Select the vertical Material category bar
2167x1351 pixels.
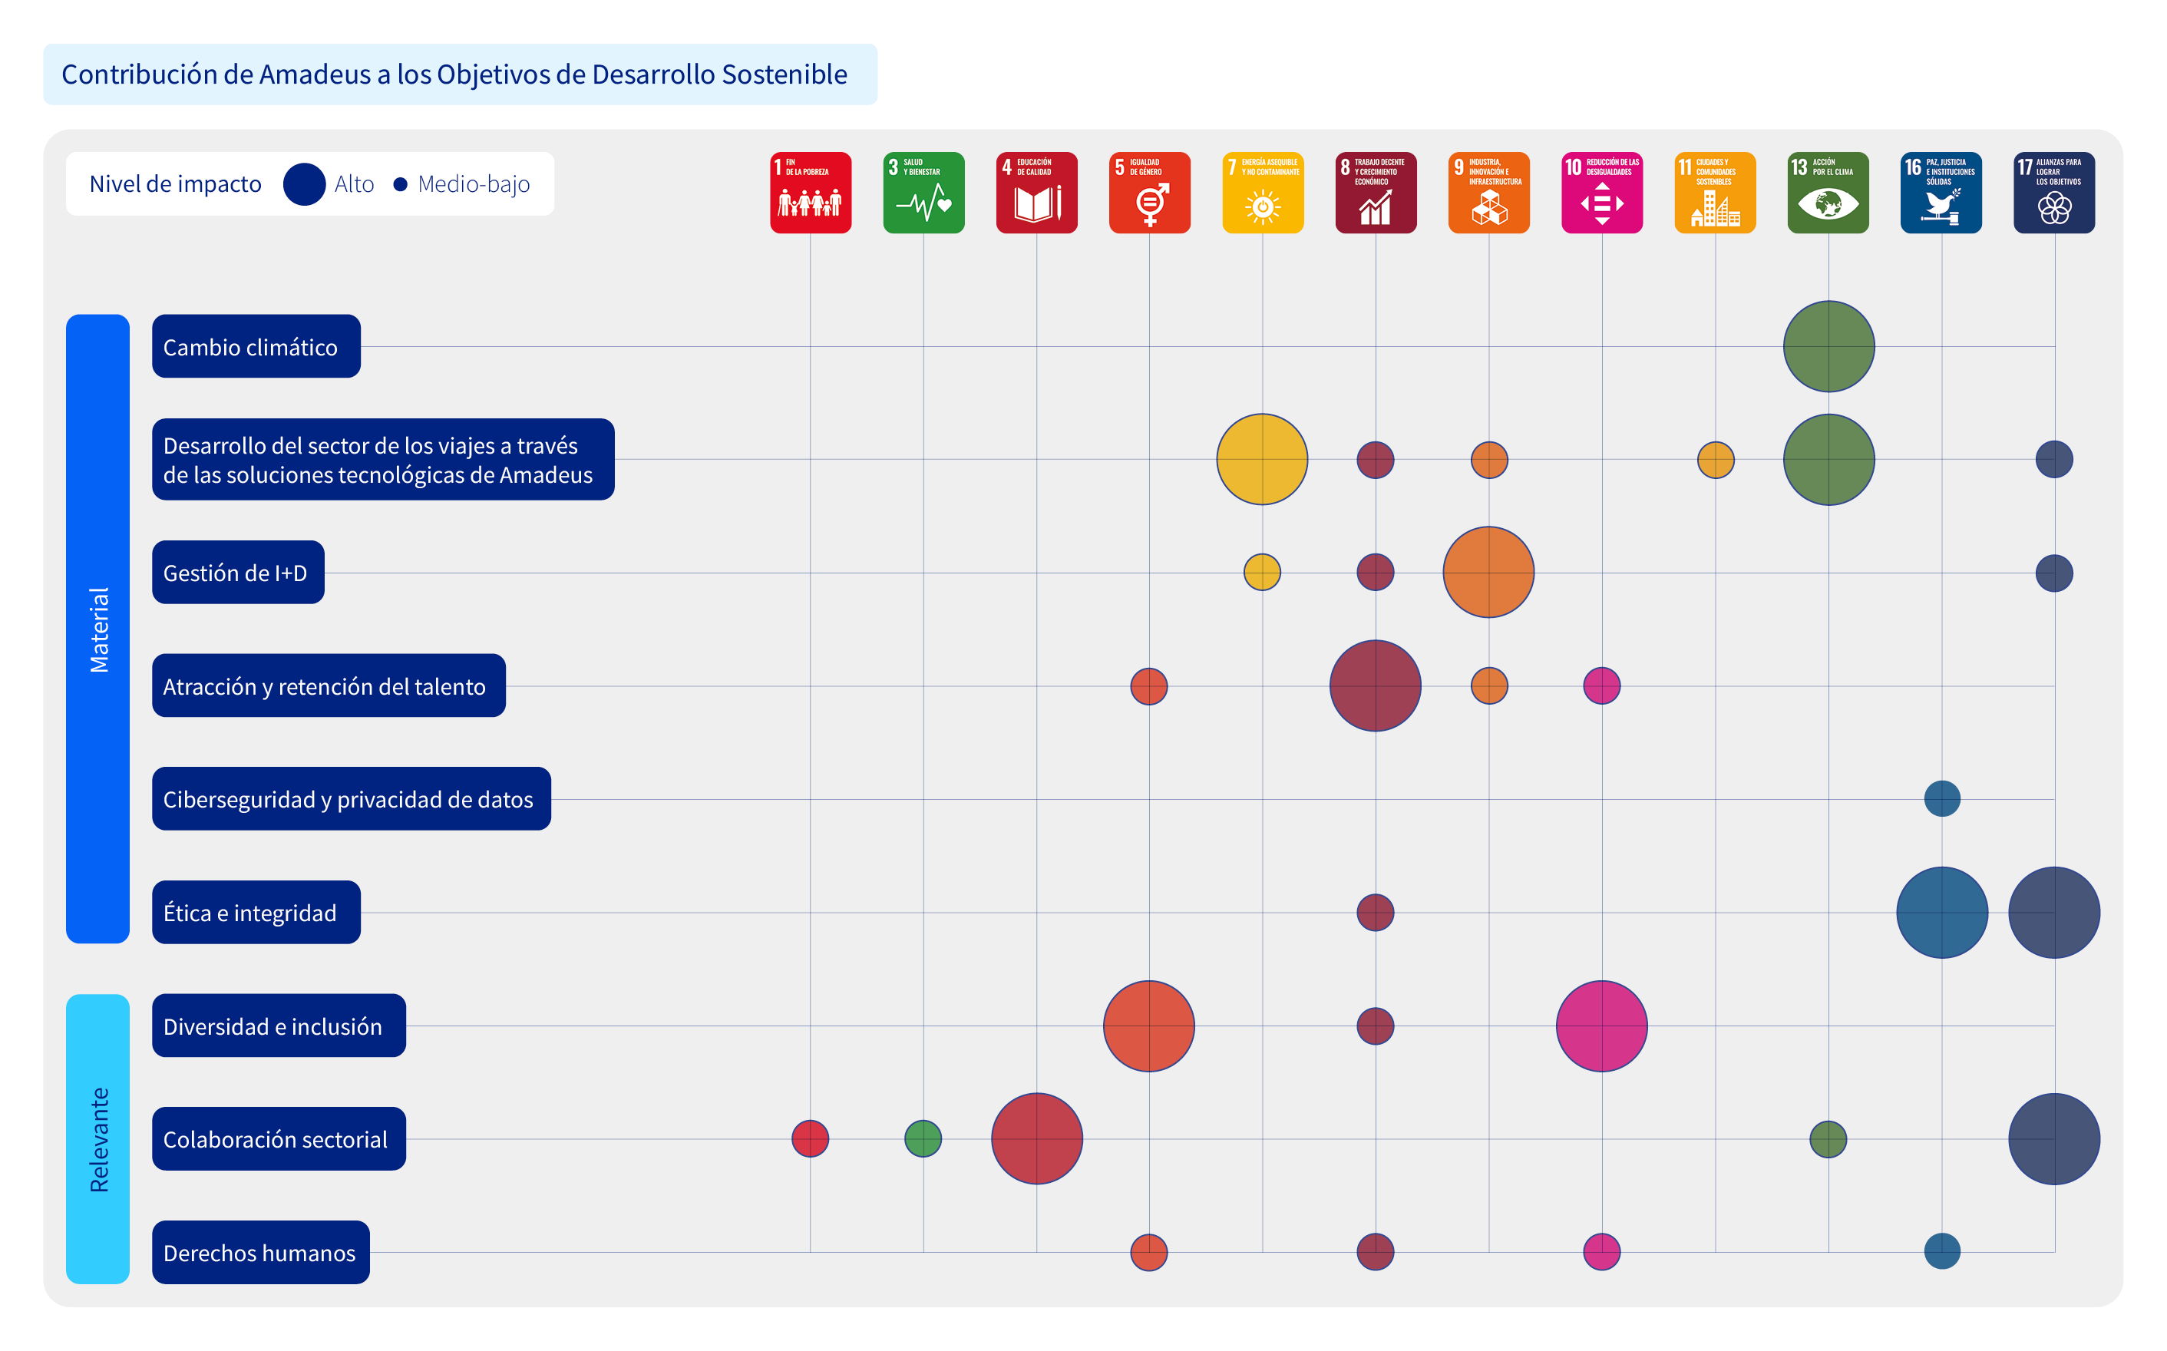coord(98,628)
